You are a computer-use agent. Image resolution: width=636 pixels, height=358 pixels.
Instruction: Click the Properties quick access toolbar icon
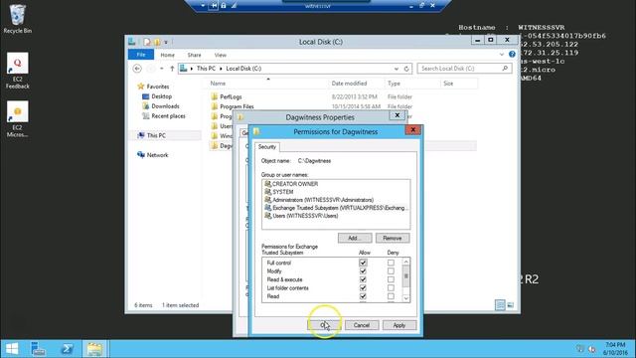(x=147, y=42)
